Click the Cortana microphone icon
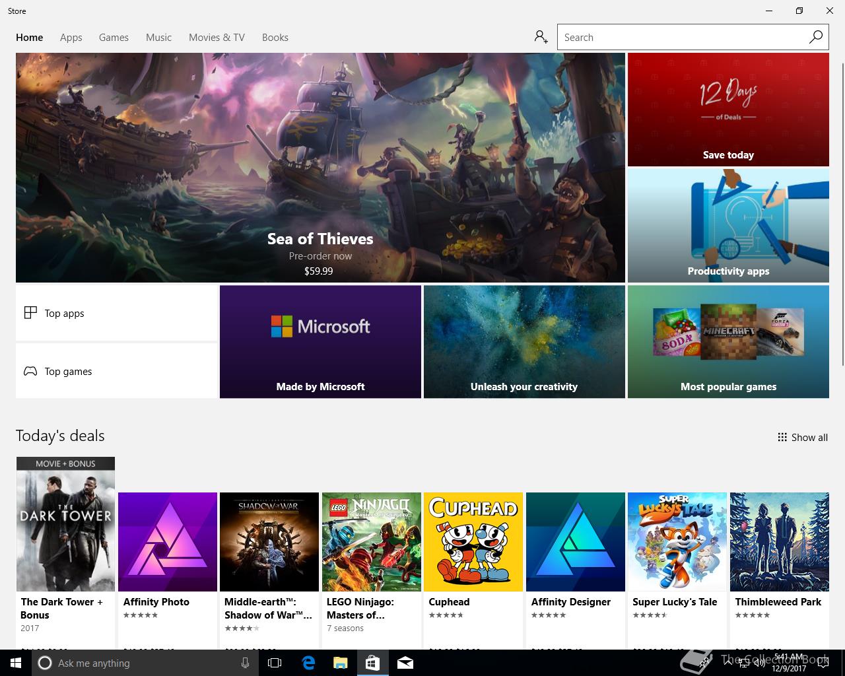The image size is (845, 676). coord(245,663)
